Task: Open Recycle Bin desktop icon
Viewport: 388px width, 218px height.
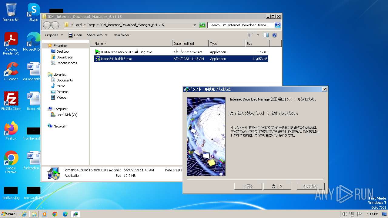Action: 11,12
